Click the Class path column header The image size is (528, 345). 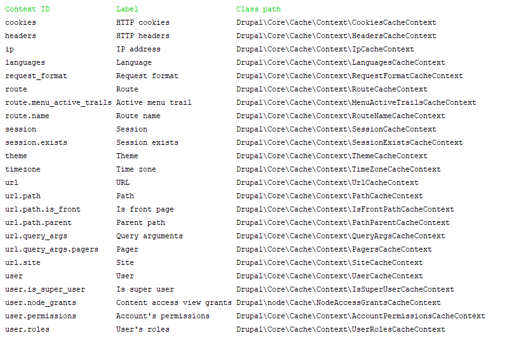tap(258, 9)
